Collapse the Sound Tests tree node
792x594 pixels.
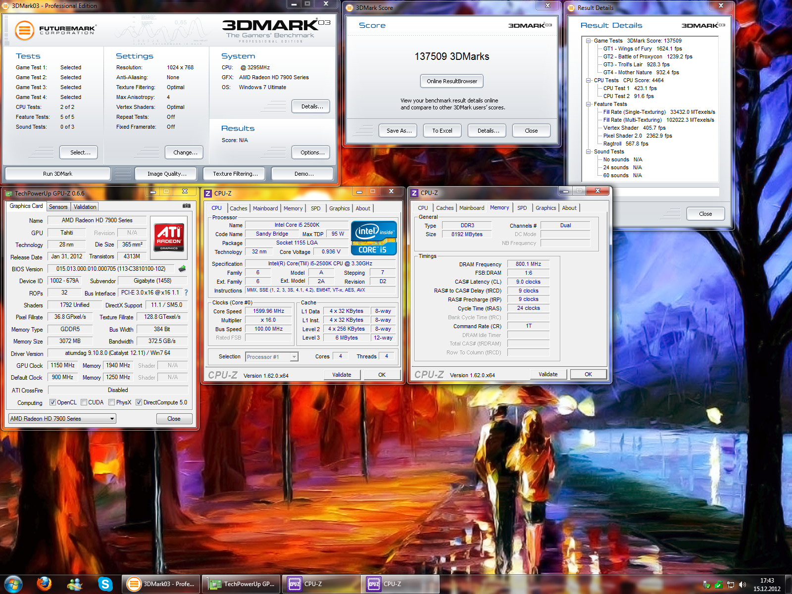click(x=588, y=151)
